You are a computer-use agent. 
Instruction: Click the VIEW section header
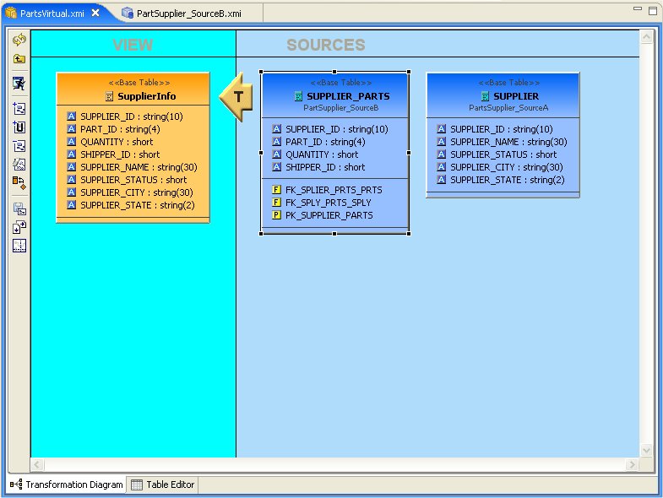point(133,45)
